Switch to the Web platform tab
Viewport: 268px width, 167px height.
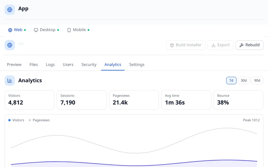click(17, 30)
